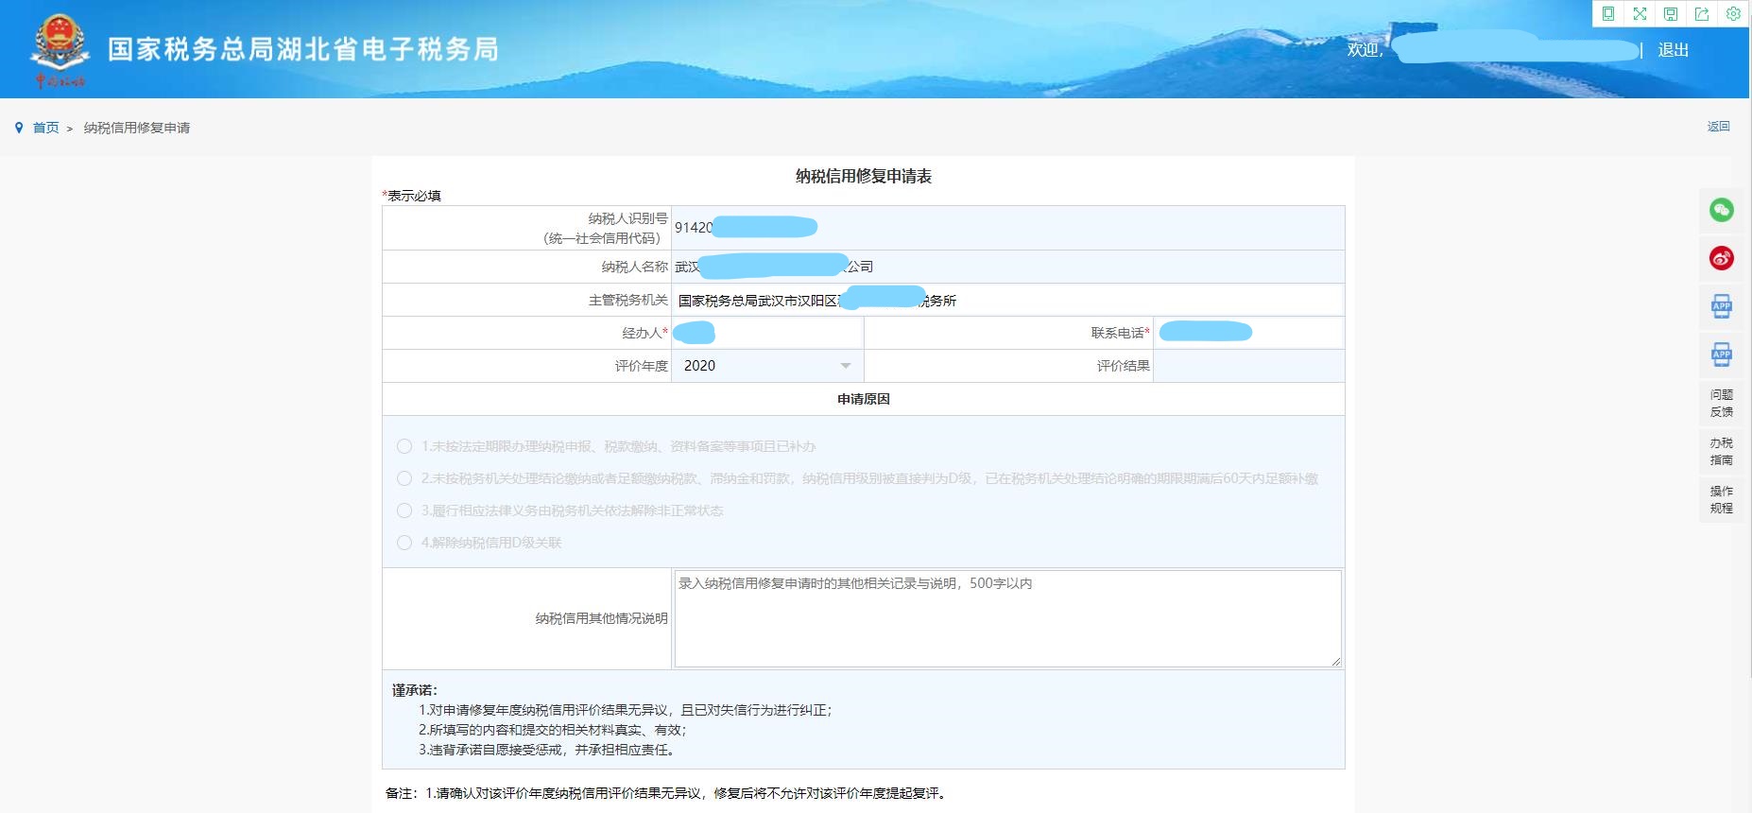1752x813 pixels.
Task: Click the 备注 remark line at bottom
Action: (x=667, y=793)
